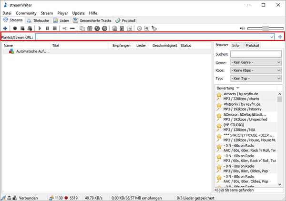Click '0/3 Lieder gespeichert' in status bar
286x201 pixels.
click(195, 198)
